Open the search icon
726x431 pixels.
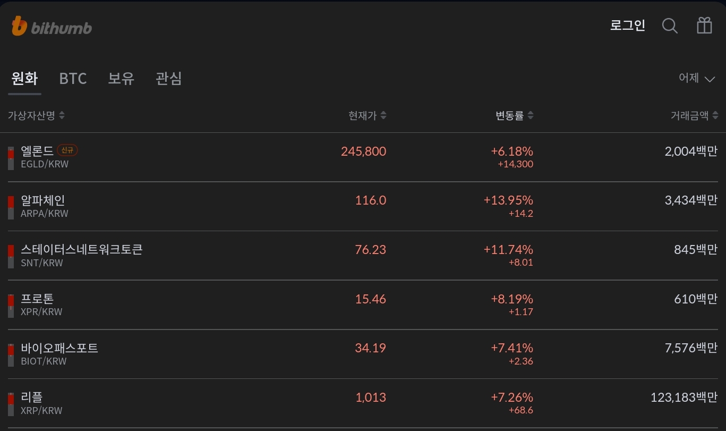(670, 26)
